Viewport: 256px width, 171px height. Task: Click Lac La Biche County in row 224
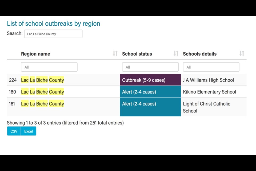42,80
